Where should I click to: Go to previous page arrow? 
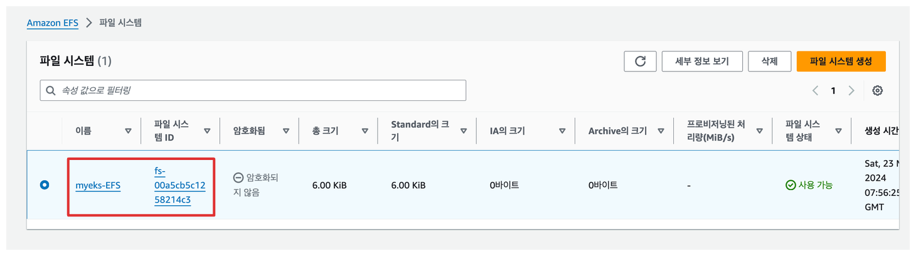click(x=815, y=90)
